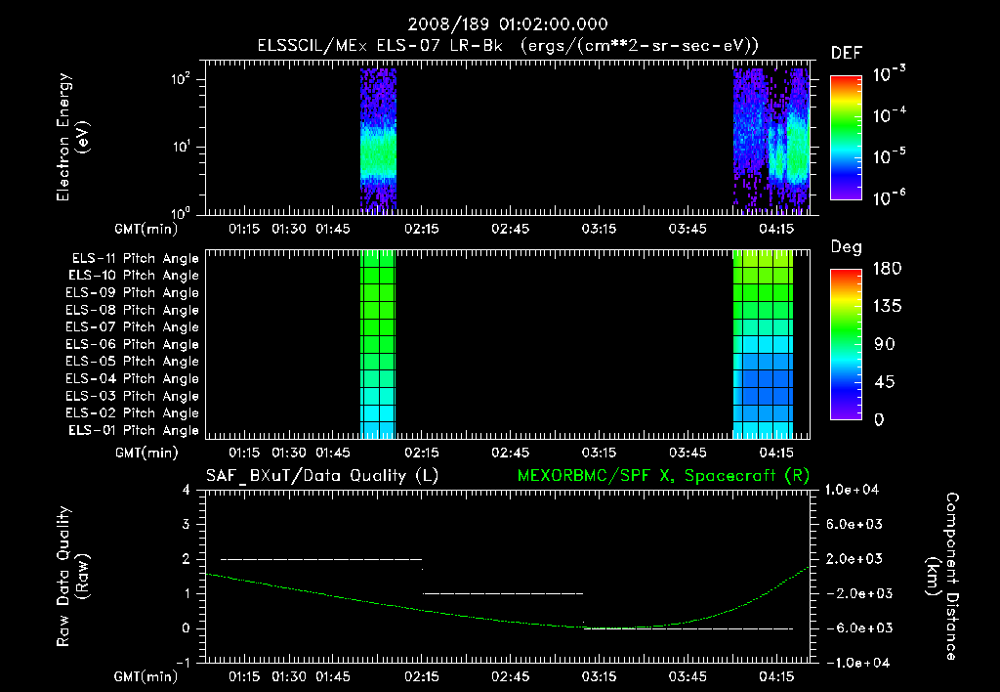Click the ELS-10 Pitch Angle row label

coord(134,276)
